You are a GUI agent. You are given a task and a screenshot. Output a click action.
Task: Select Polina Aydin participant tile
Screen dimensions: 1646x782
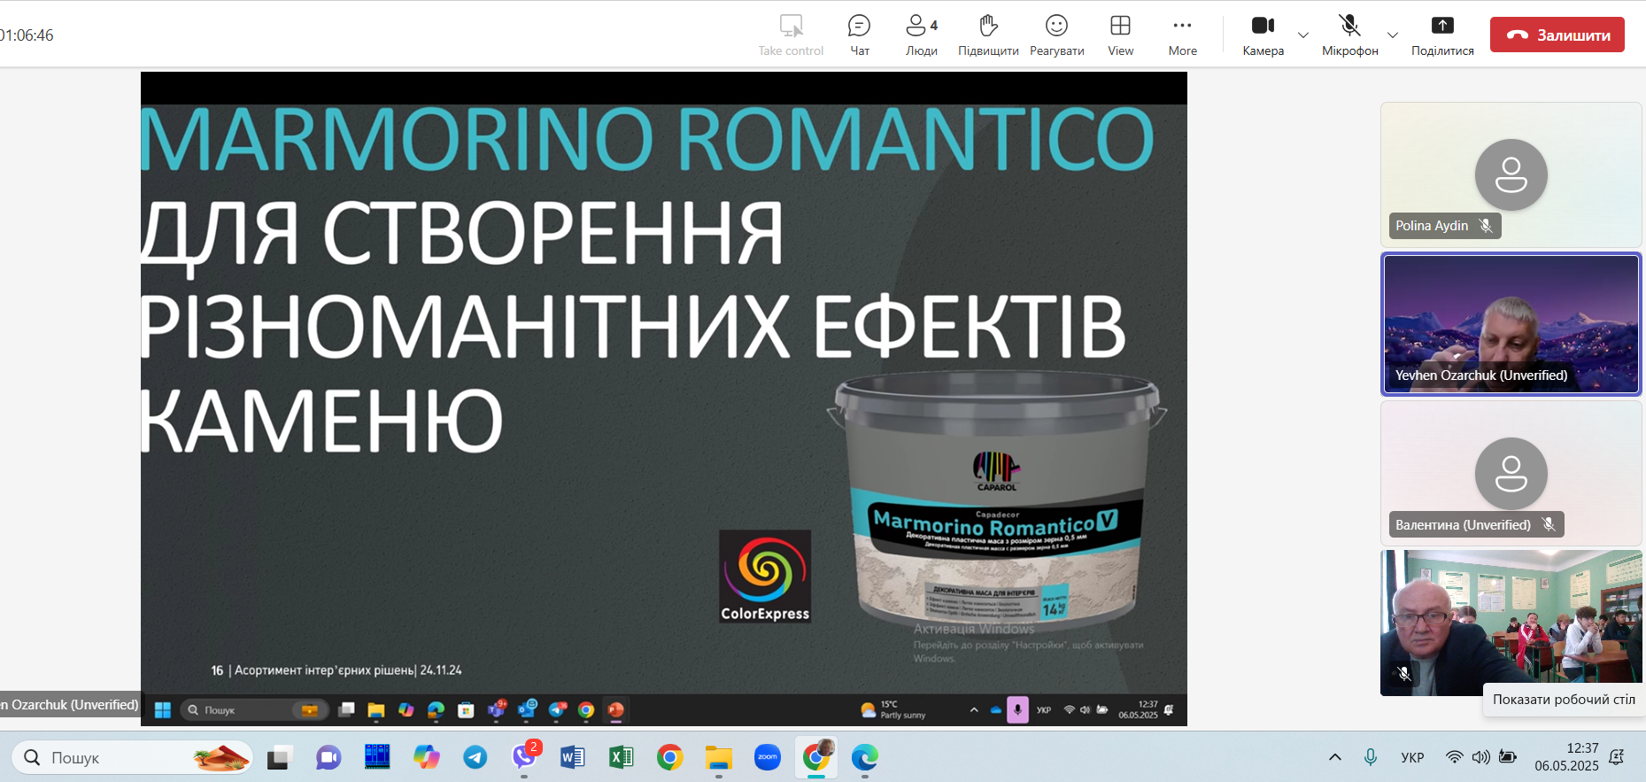1511,174
